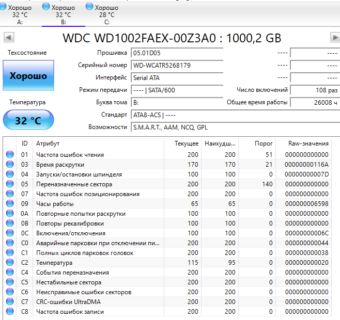340x320 pixels.
Task: Click the Наихудш... column header
Action: pos(220,143)
